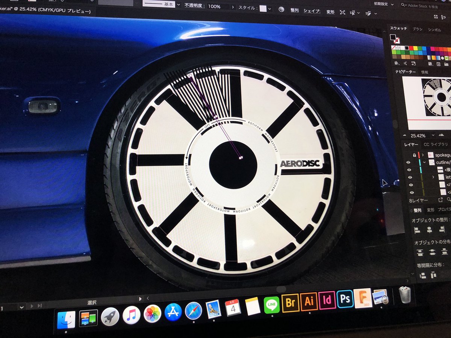Collapse the cutline layer
Viewport: 451px width, 338px height.
click(x=425, y=162)
